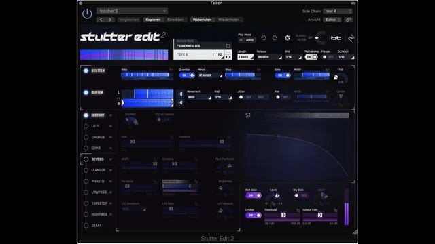This screenshot has width=435, height=244.
Task: Enable the Pan switch
Action: (282, 97)
